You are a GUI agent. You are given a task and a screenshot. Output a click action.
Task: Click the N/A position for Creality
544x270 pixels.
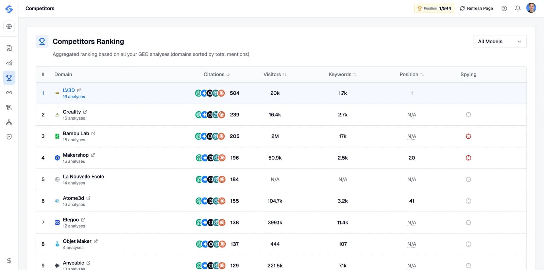412,115
